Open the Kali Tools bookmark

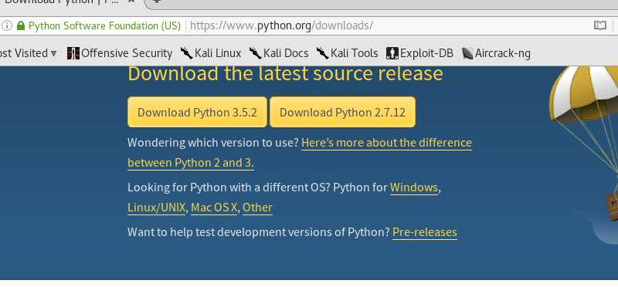click(347, 53)
